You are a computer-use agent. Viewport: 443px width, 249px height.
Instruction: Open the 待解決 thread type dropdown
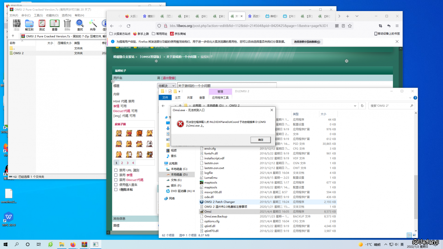coord(166,86)
